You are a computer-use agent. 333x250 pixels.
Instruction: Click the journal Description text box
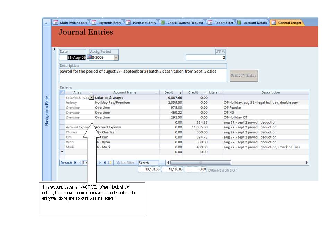coord(143,75)
